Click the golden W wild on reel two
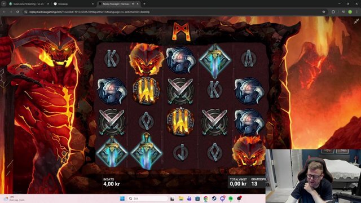 146,91
